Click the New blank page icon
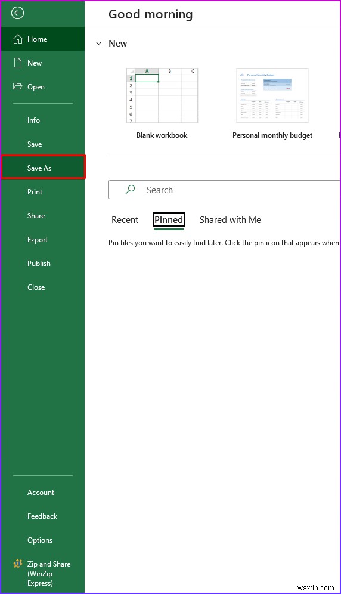Viewport: 341px width, 594px height. (17, 63)
